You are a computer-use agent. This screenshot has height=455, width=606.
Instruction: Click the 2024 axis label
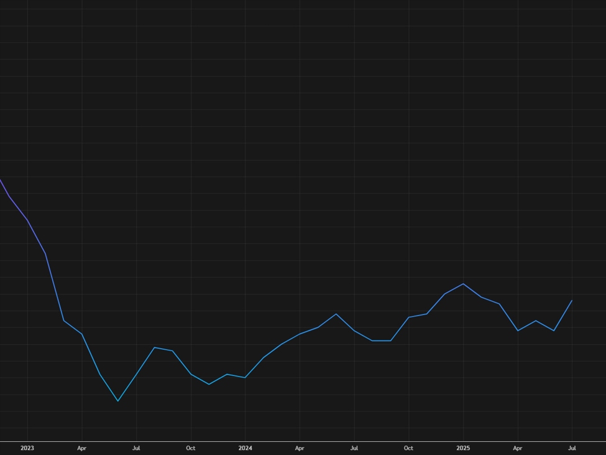(246, 448)
